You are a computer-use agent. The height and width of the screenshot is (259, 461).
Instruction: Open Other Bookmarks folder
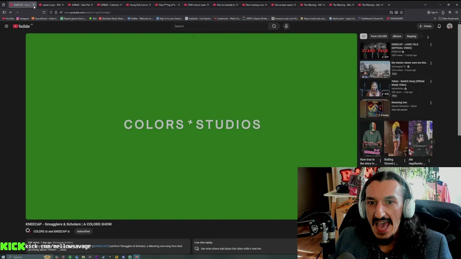point(449,19)
